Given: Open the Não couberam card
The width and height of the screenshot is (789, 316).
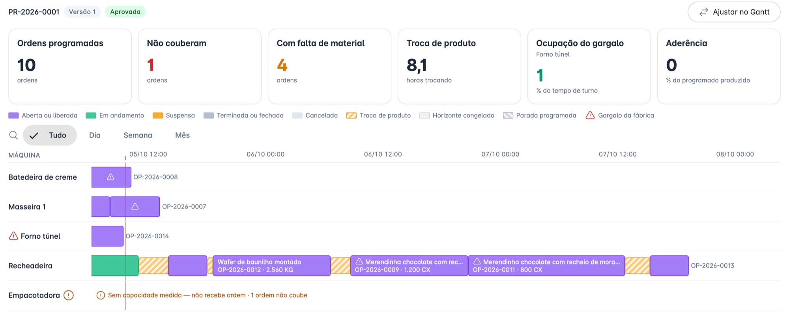Looking at the screenshot, I should point(200,66).
